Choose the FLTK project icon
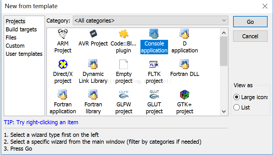The width and height of the screenshot is (273, 155). point(154,64)
